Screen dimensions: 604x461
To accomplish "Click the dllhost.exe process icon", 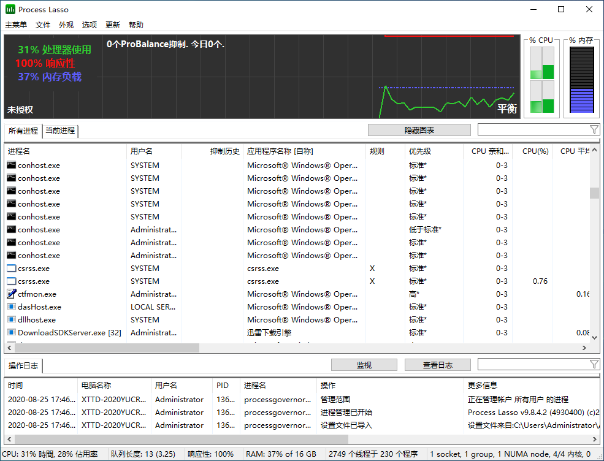I will (12, 319).
